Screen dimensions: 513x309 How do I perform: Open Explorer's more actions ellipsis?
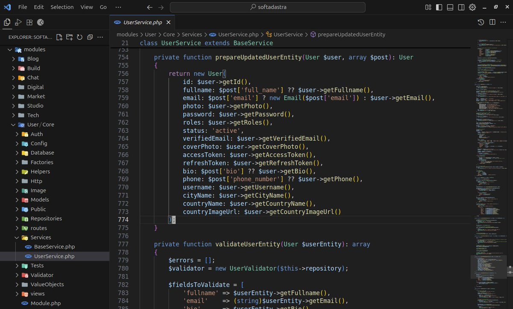(x=100, y=37)
